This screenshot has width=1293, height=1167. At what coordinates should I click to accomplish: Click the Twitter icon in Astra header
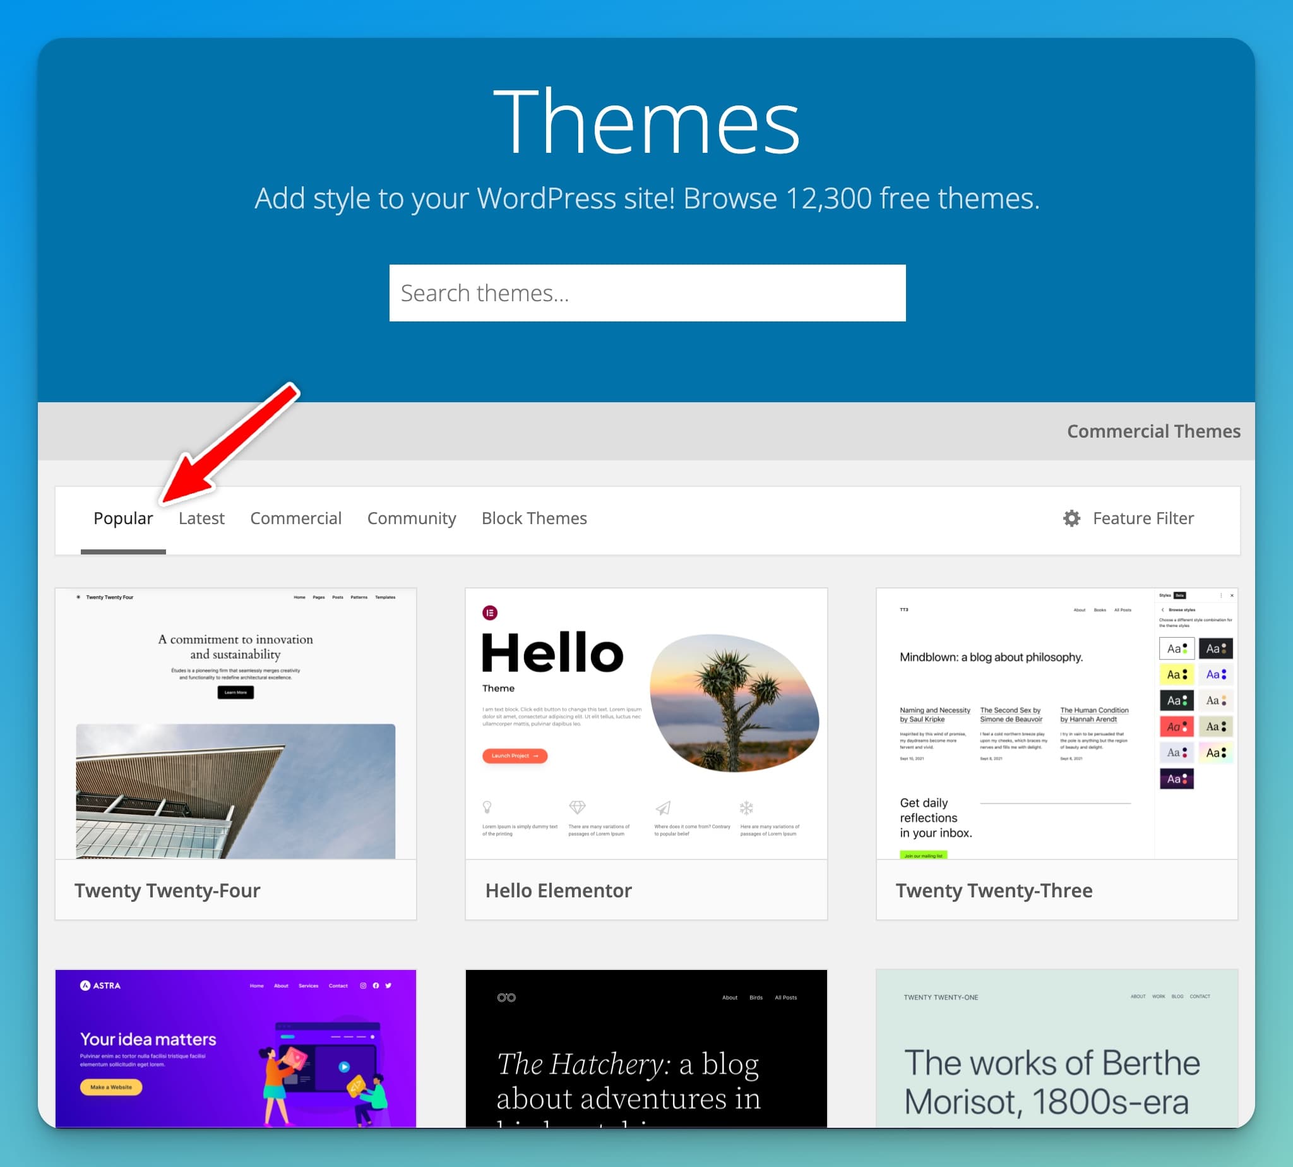pyautogui.click(x=388, y=986)
